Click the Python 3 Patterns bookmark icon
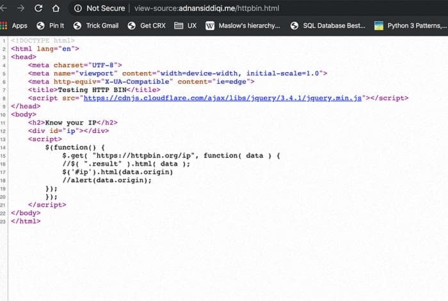 (379, 26)
